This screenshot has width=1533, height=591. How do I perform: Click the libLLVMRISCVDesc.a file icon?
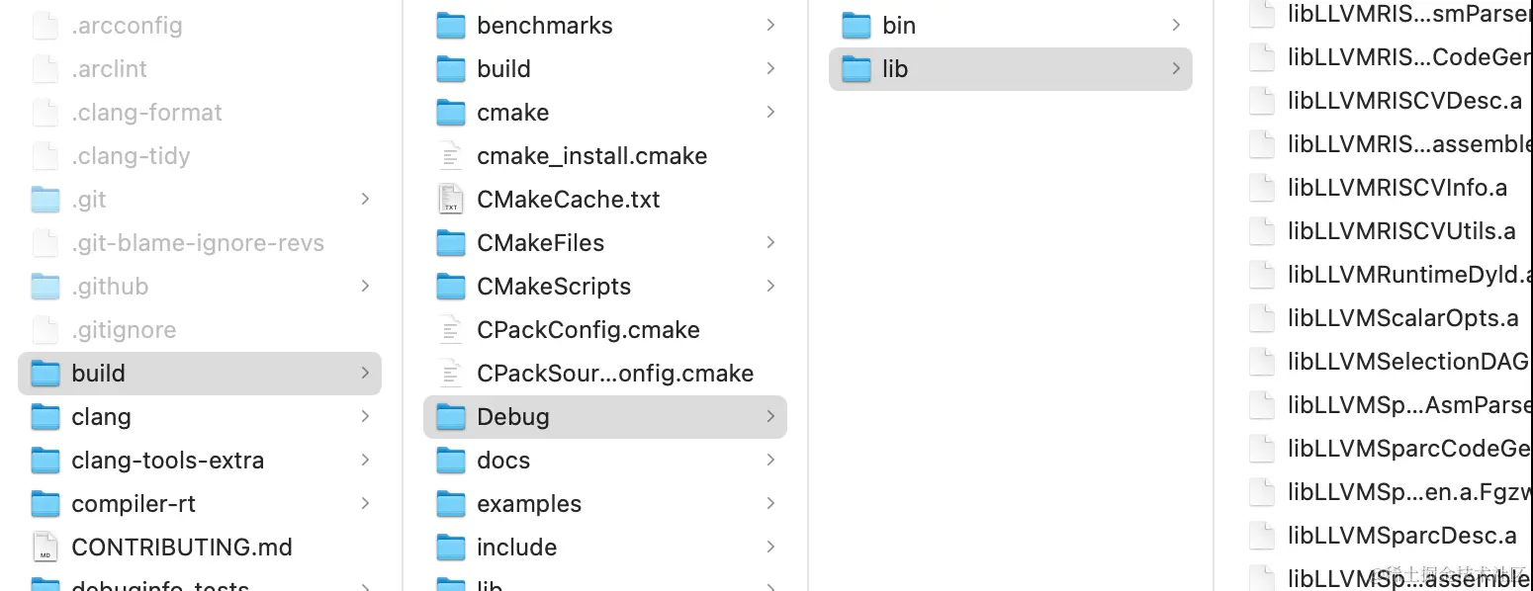point(1261,101)
